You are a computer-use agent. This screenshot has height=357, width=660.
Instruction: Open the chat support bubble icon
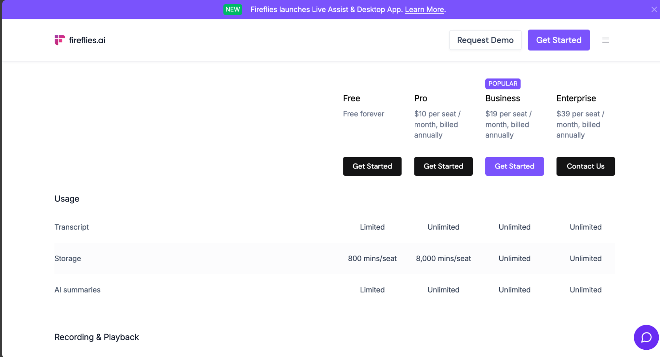pos(646,337)
